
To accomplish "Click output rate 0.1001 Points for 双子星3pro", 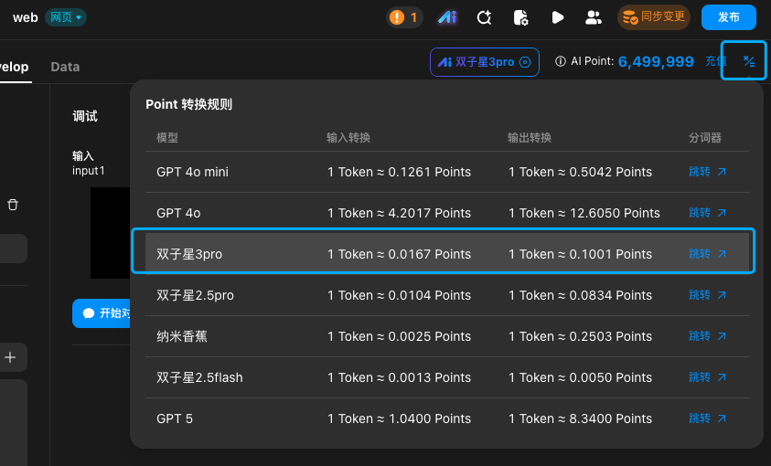I will tap(580, 254).
